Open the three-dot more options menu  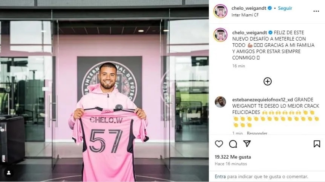tap(316, 11)
